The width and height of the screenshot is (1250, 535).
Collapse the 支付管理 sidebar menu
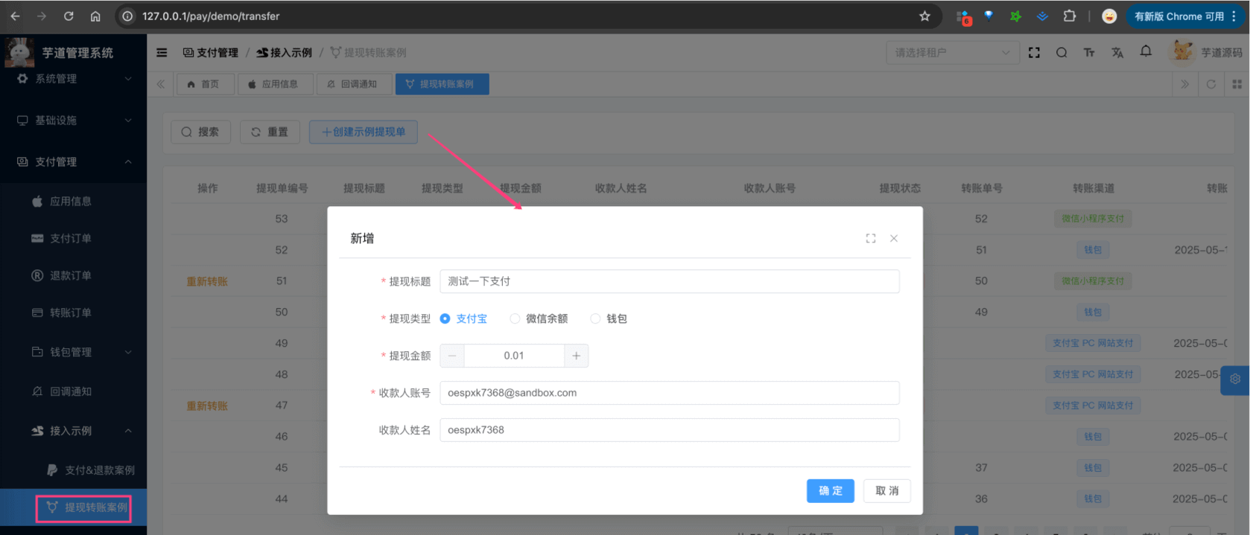73,161
